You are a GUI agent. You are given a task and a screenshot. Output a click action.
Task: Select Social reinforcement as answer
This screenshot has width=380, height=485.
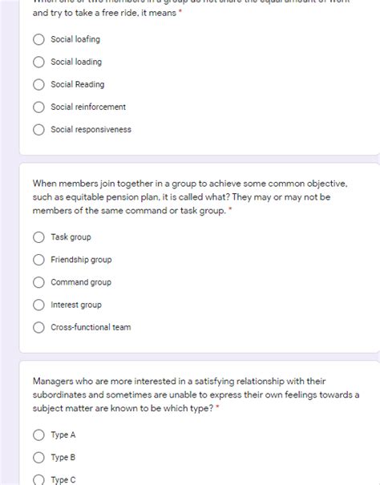tap(38, 107)
